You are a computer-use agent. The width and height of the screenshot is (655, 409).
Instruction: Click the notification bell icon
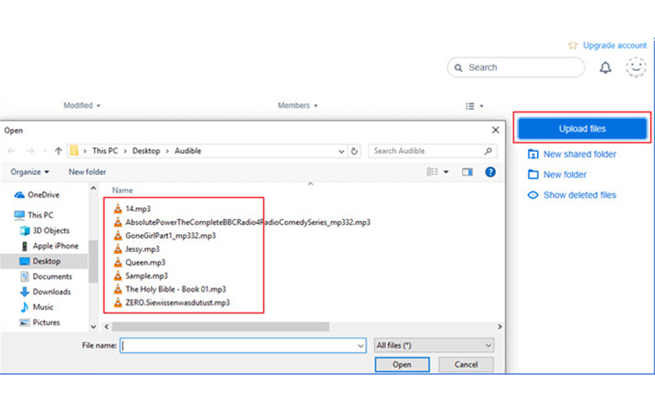coord(606,68)
